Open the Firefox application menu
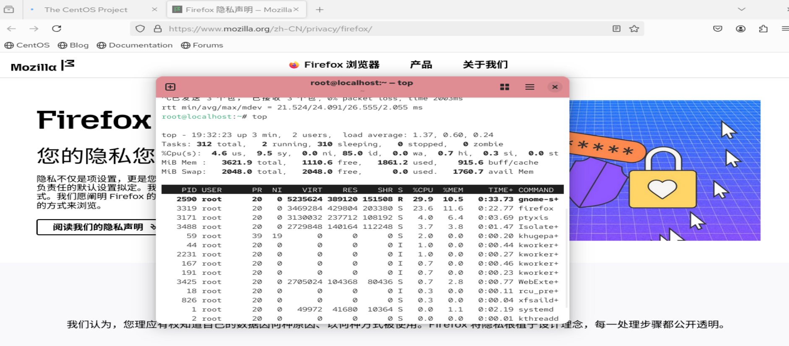 pos(785,28)
